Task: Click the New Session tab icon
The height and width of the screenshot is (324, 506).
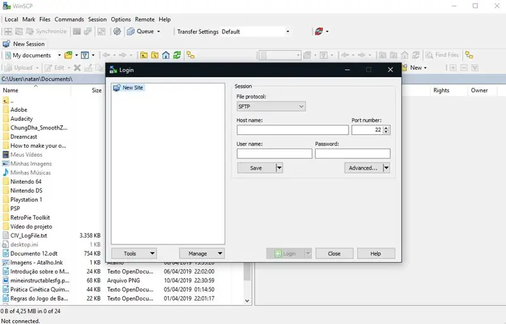Action: tap(6, 44)
